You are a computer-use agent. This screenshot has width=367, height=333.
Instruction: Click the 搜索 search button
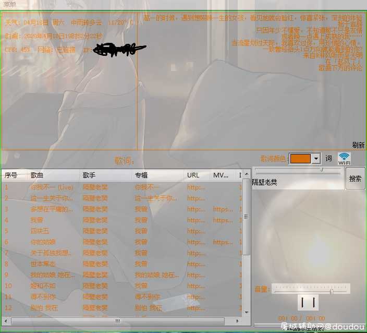coord(356,179)
